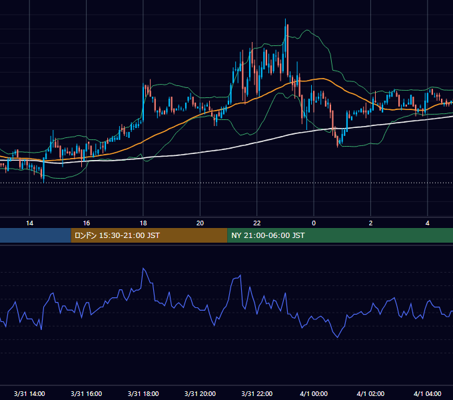Image resolution: width=453 pixels, height=400 pixels.
Task: Click the 20 hour label on the price chart axis
Action: [201, 223]
